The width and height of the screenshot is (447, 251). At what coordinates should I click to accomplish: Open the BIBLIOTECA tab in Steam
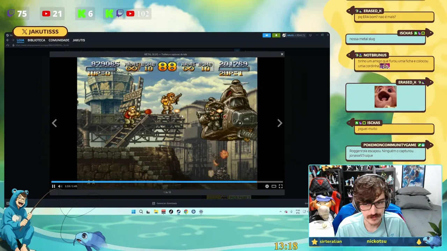point(36,40)
